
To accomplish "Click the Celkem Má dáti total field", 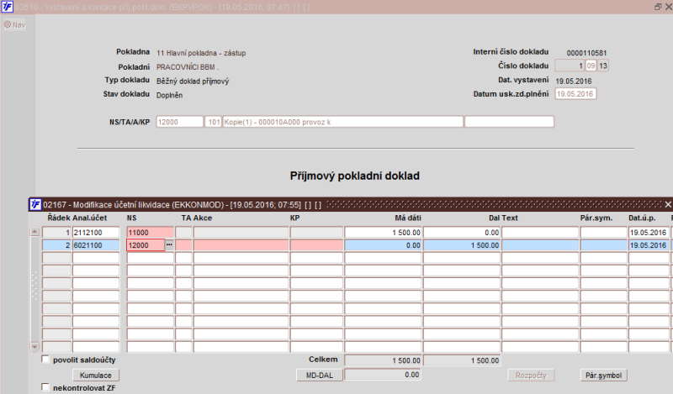I will (383, 360).
